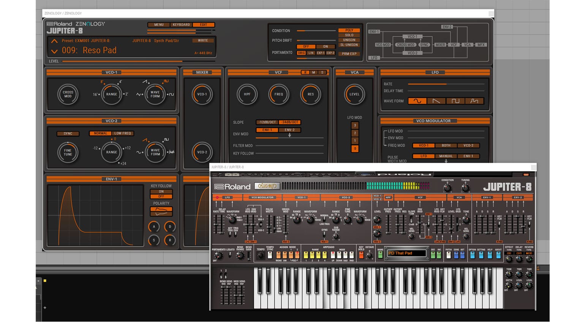The width and height of the screenshot is (585, 322).
Task: Select VCF tab 'R' button
Action: coord(305,72)
